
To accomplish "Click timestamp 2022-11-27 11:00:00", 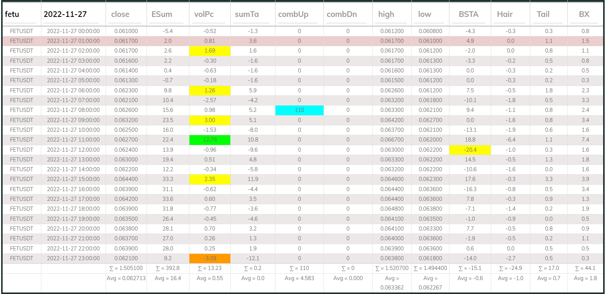I will (x=73, y=140).
